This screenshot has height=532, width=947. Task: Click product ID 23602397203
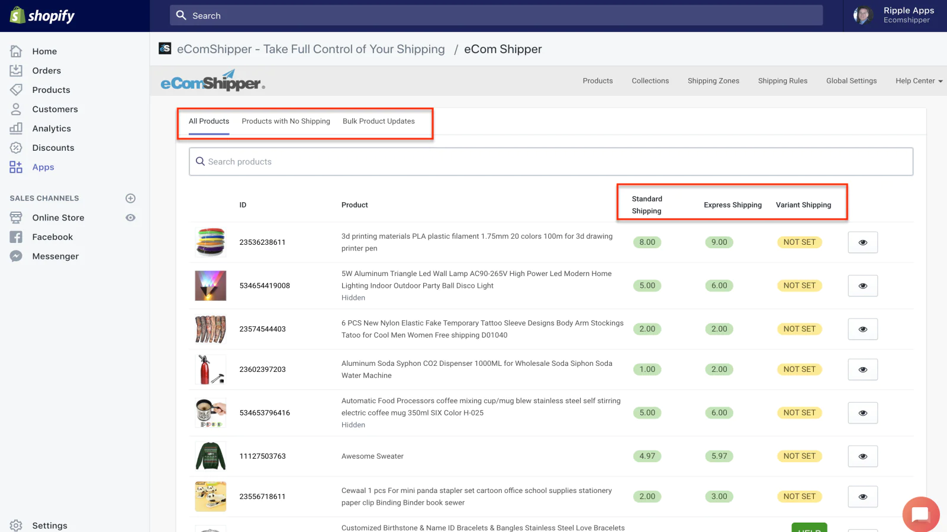(262, 369)
